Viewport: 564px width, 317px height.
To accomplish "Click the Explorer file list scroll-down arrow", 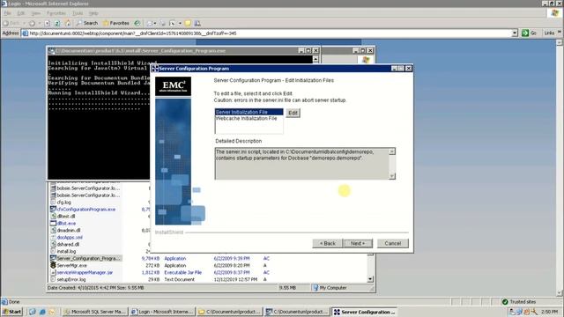I will point(370,279).
